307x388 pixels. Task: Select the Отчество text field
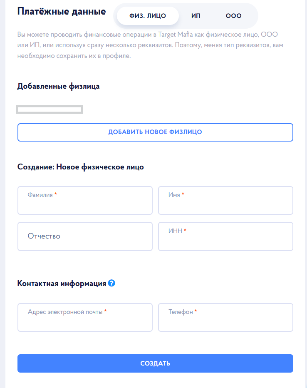tap(85, 236)
